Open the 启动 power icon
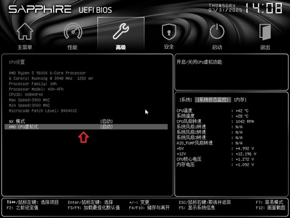 pyautogui.click(x=217, y=31)
